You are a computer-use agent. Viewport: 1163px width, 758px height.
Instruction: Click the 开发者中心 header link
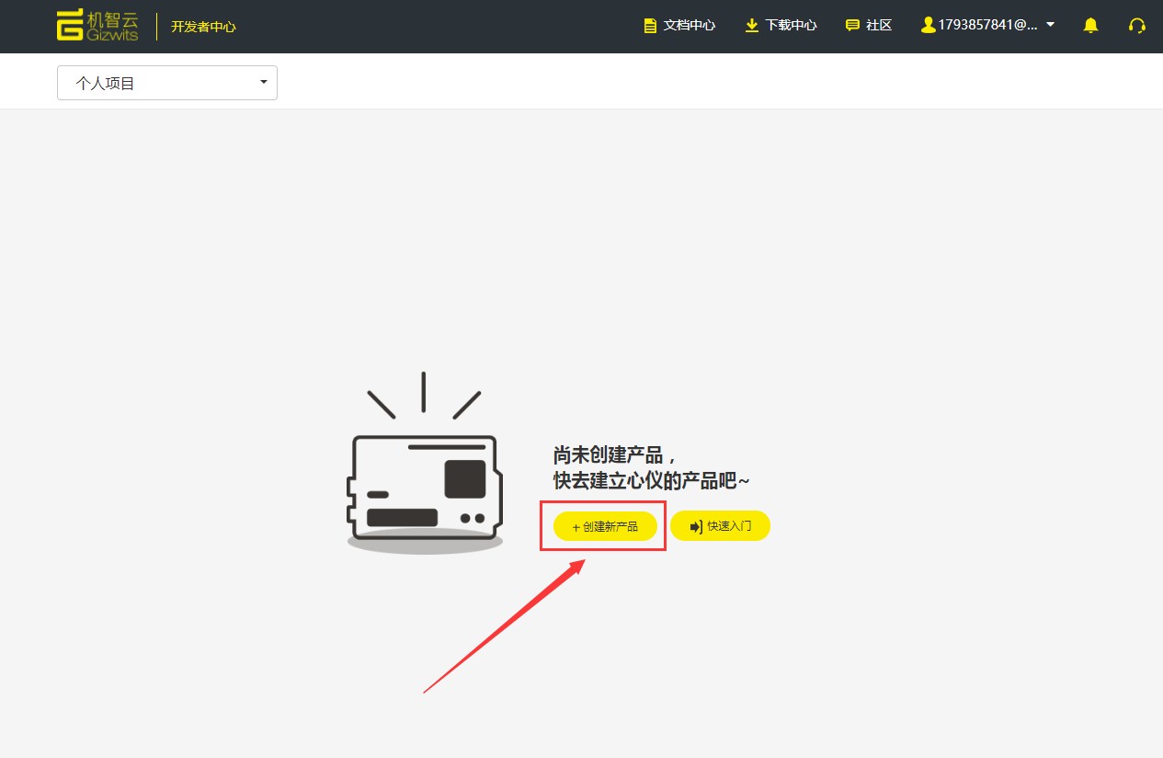click(203, 27)
